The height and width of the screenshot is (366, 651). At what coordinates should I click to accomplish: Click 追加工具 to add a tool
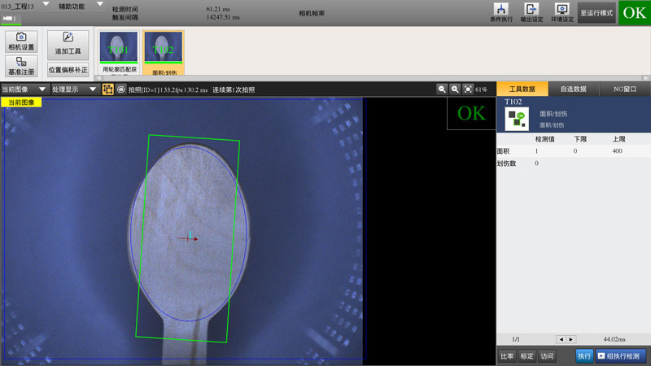68,43
